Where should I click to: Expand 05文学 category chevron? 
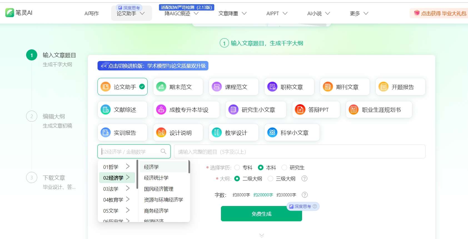point(128,210)
